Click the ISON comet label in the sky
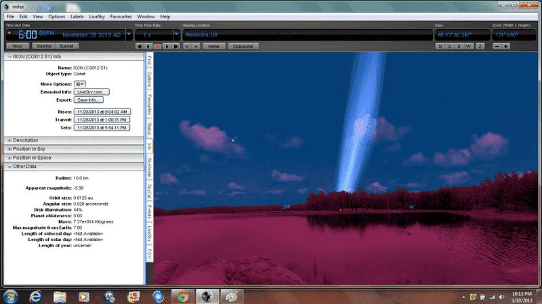This screenshot has height=304, width=542. (x=357, y=210)
